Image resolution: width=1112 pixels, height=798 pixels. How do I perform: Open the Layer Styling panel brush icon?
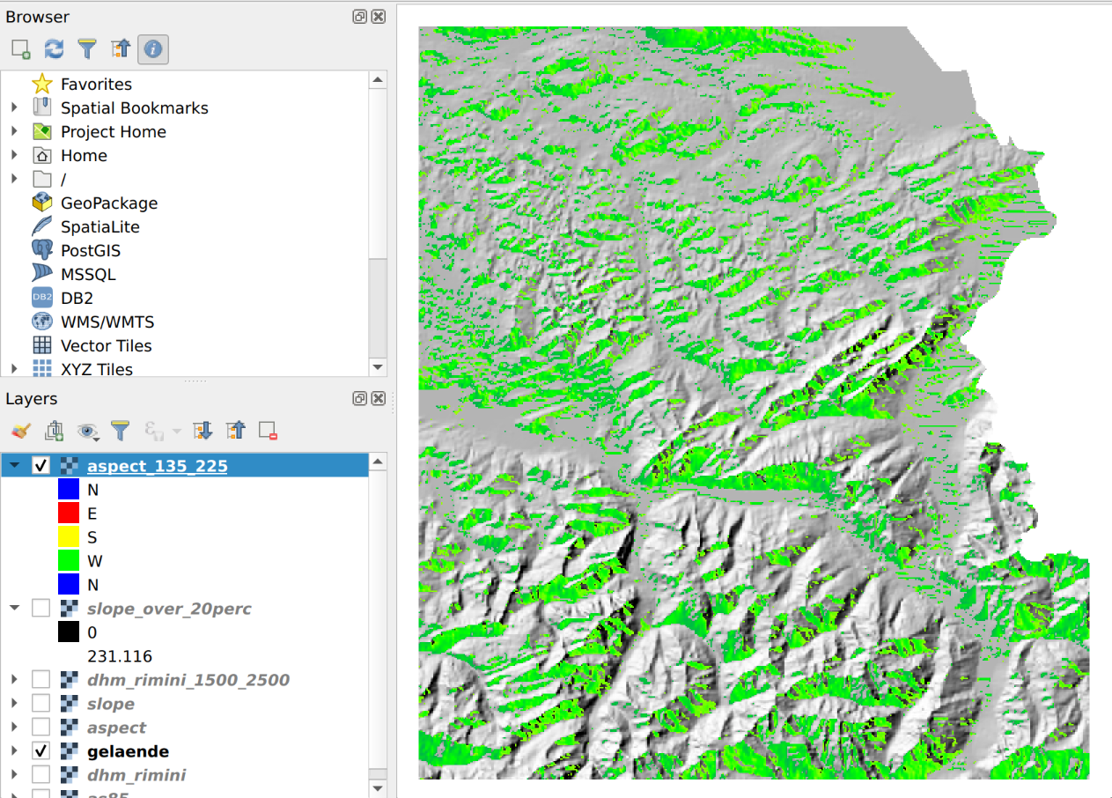click(x=21, y=431)
